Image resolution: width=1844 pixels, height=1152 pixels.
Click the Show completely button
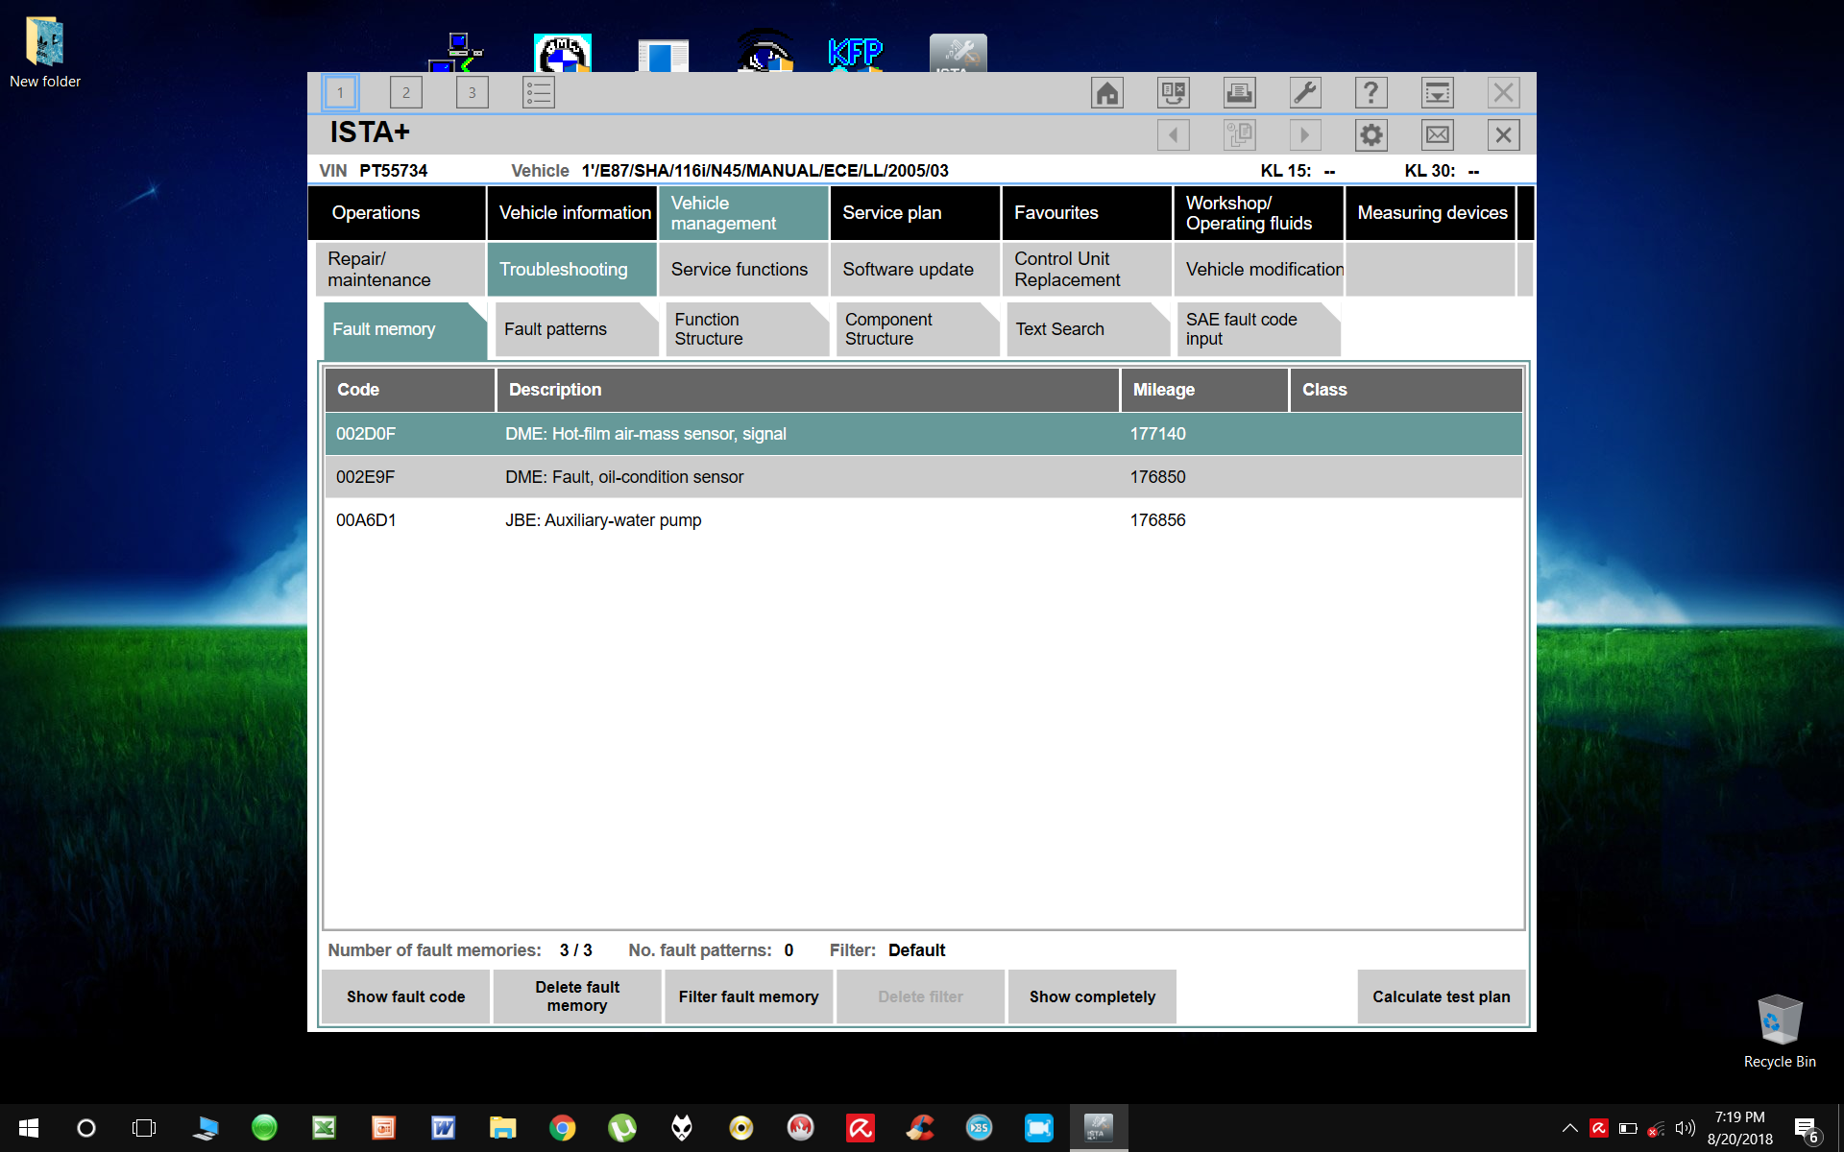point(1092,996)
